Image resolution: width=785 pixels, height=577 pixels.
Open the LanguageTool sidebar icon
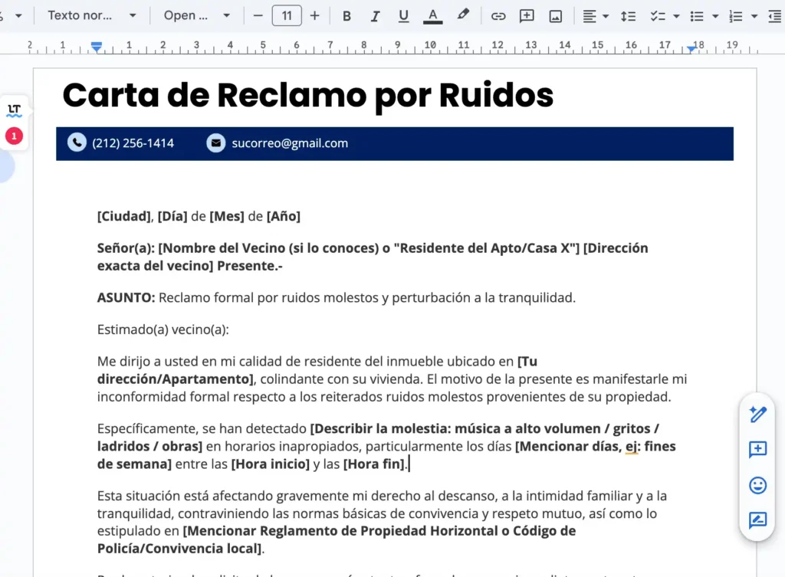pyautogui.click(x=14, y=110)
